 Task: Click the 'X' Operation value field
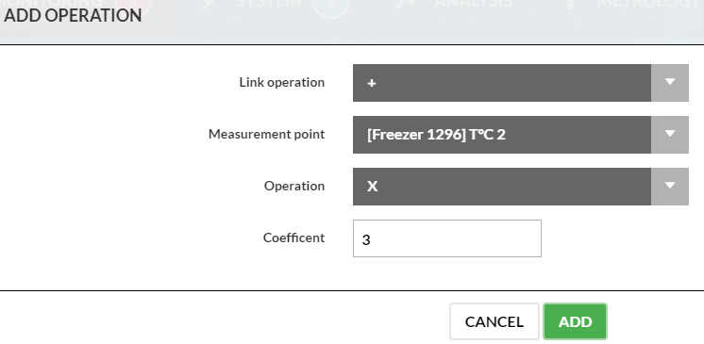tap(501, 187)
